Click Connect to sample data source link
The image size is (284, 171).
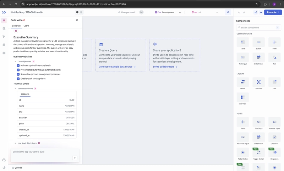click(x=117, y=67)
